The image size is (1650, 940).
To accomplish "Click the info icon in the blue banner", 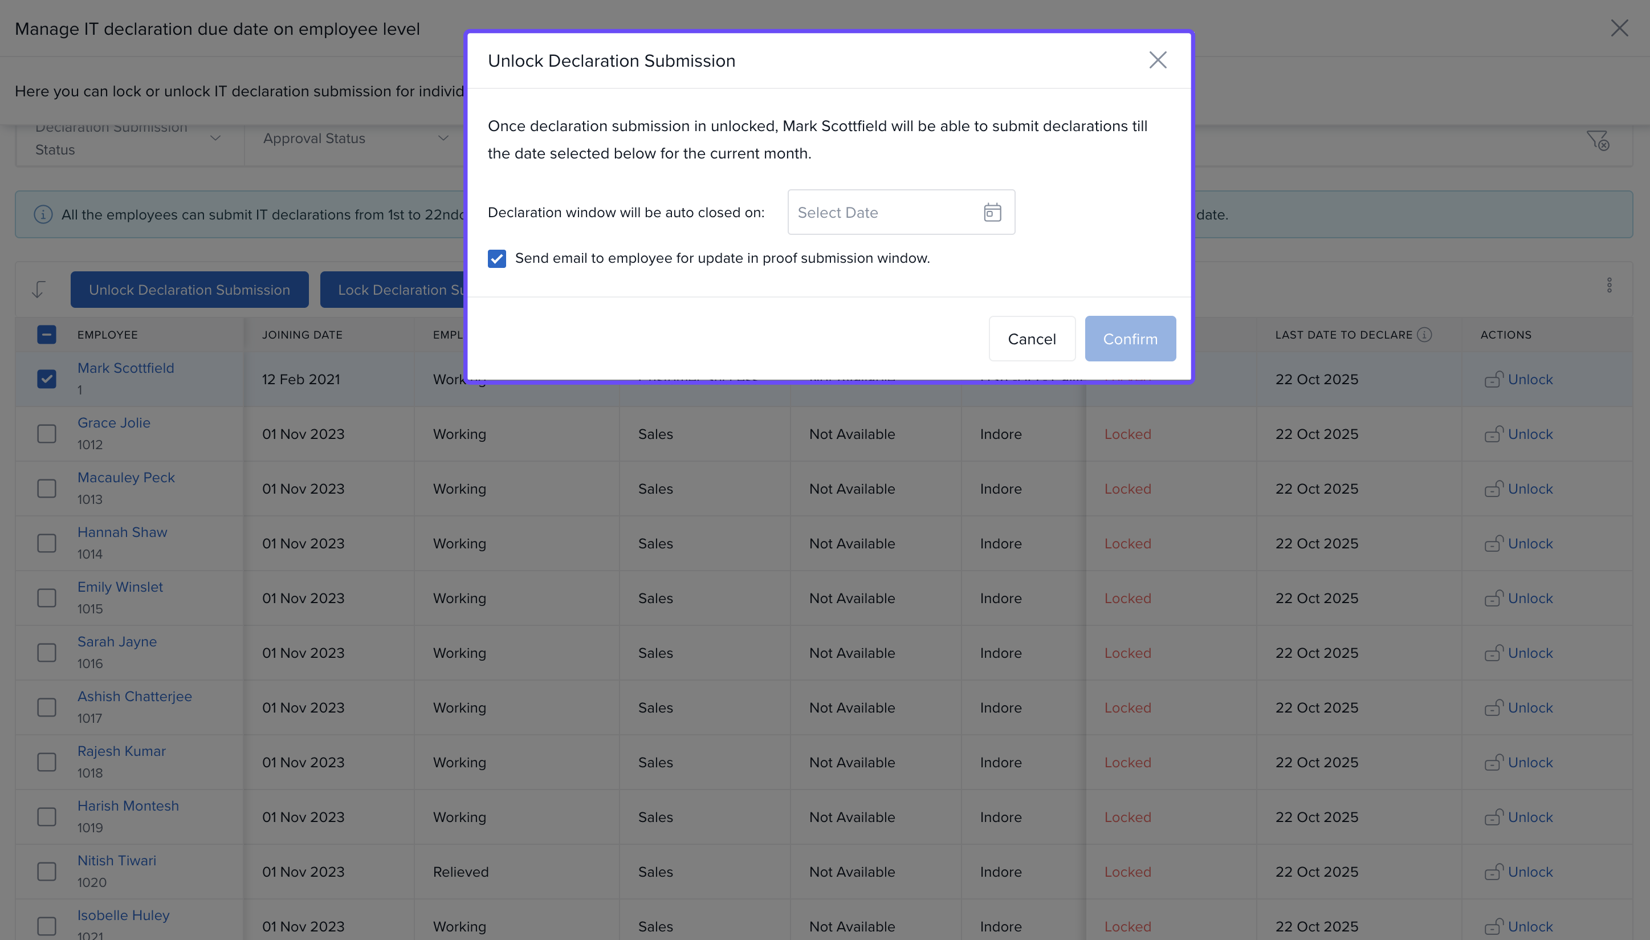I will coord(43,214).
